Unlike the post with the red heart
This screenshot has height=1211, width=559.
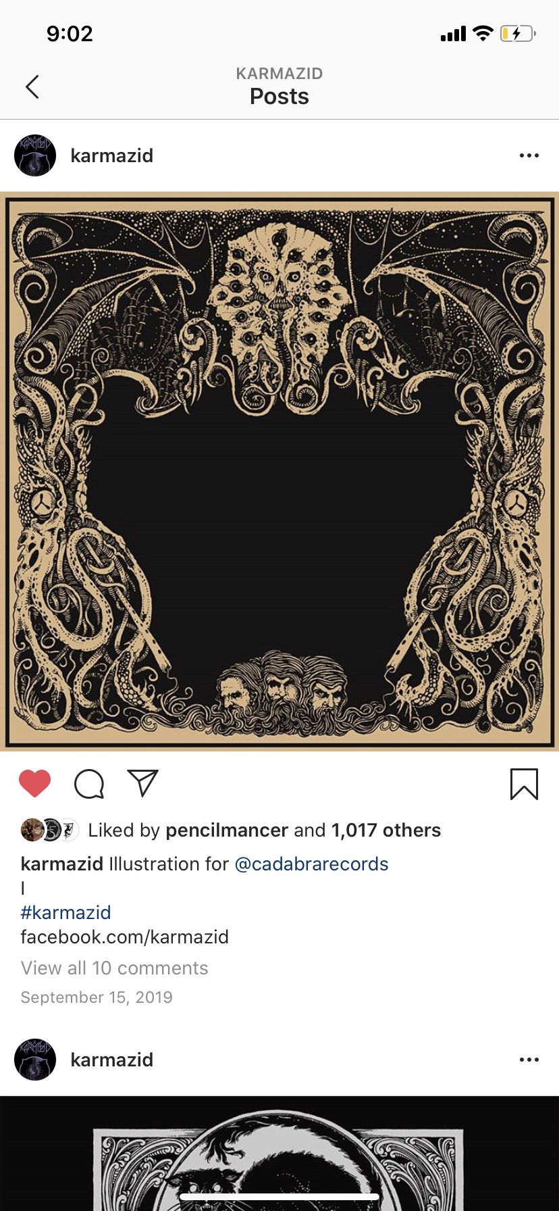[x=34, y=784]
